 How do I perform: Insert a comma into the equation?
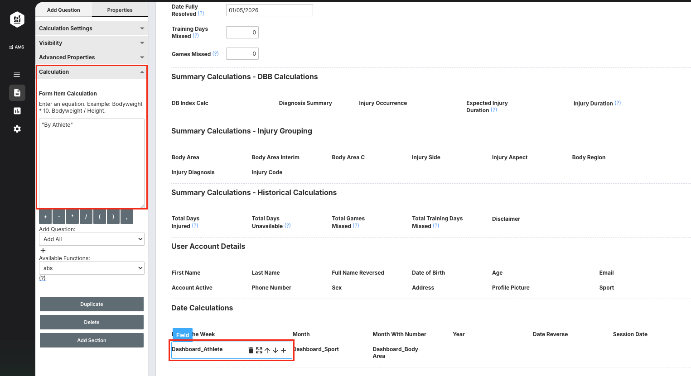click(x=127, y=217)
